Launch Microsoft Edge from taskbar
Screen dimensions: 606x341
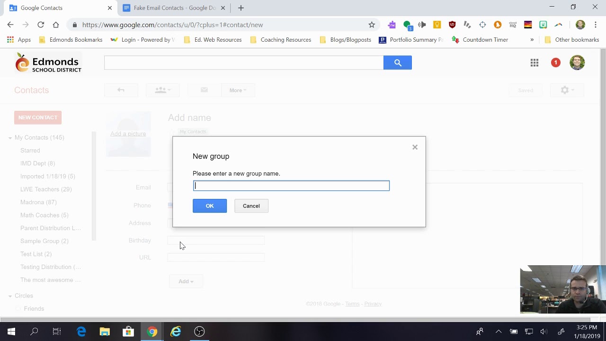(x=81, y=332)
